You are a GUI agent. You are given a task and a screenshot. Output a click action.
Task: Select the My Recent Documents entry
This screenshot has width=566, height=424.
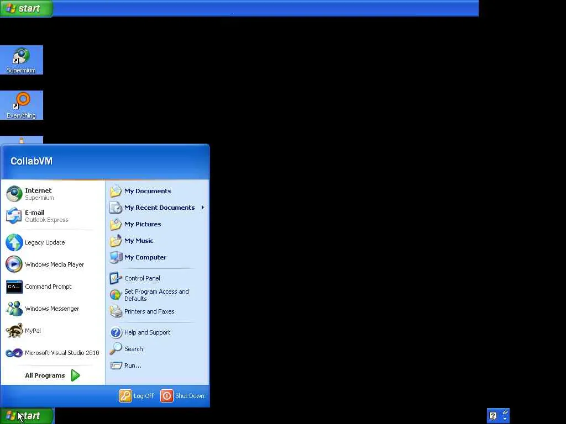(x=158, y=208)
